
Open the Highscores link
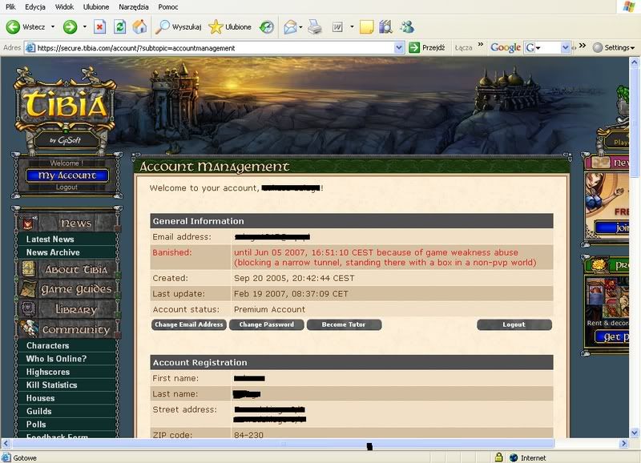pyautogui.click(x=48, y=372)
